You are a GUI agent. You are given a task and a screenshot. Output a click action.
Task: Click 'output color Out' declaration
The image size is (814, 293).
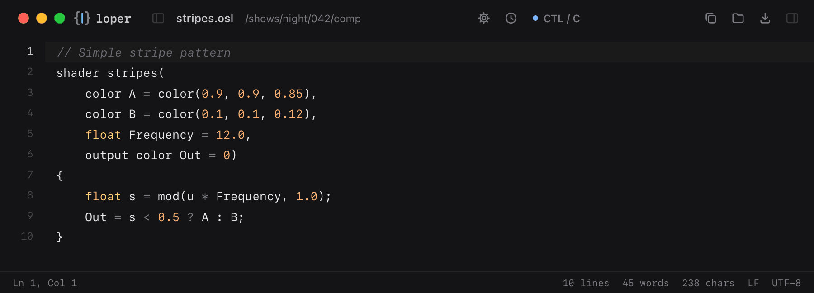[143, 156]
